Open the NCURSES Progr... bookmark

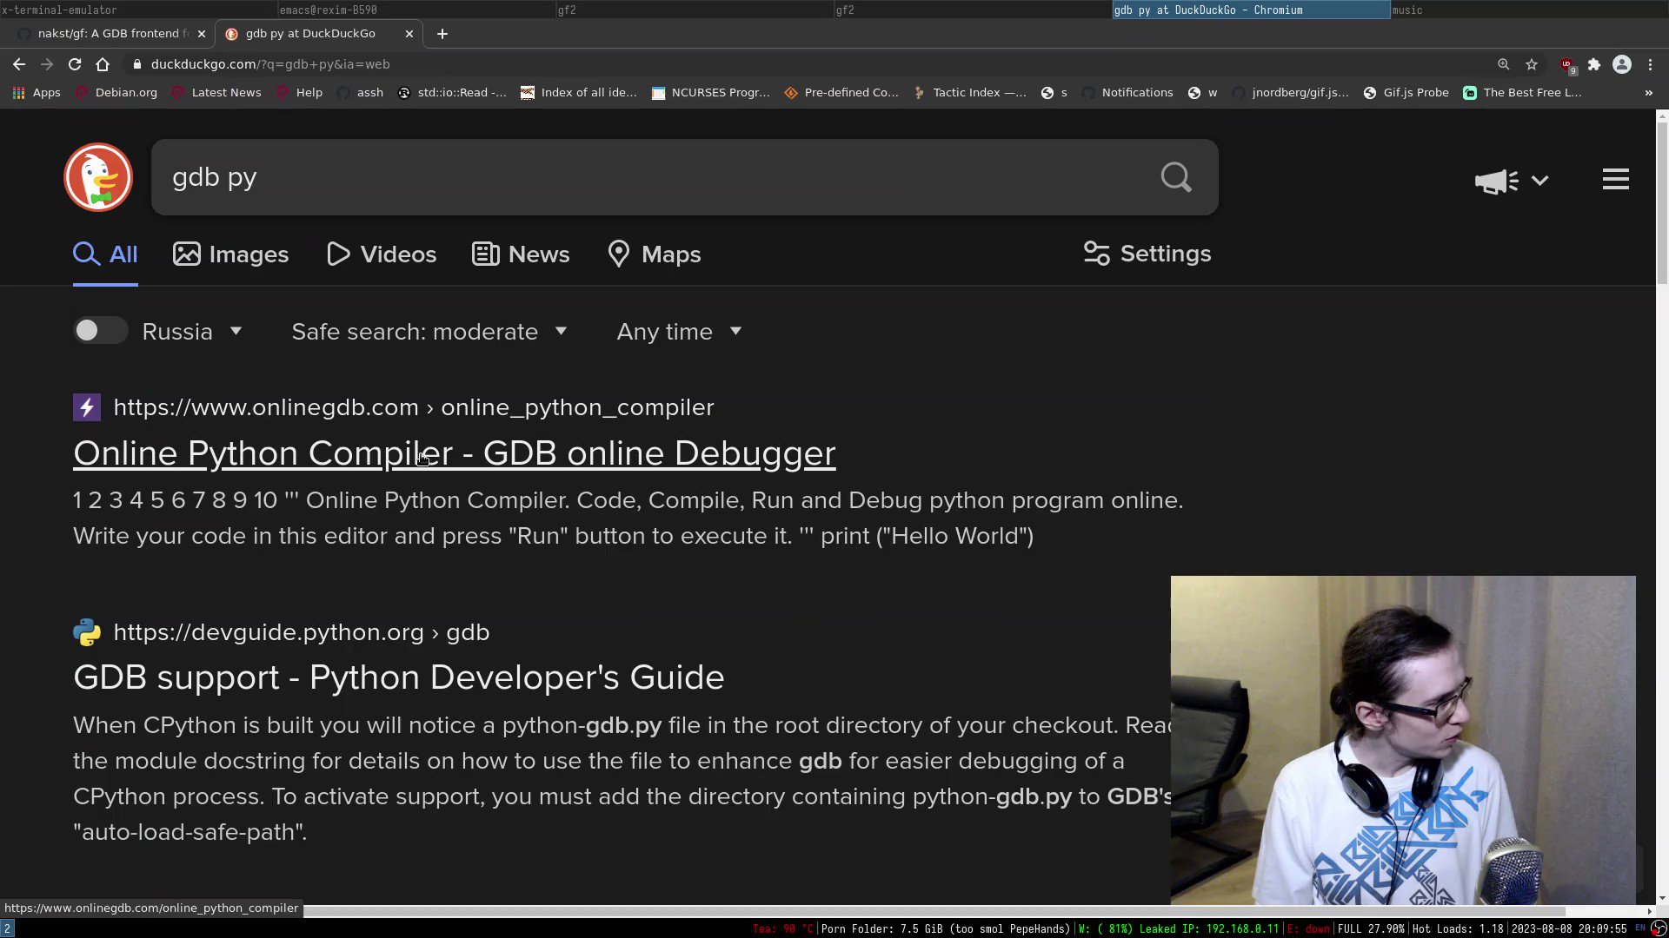pyautogui.click(x=711, y=93)
